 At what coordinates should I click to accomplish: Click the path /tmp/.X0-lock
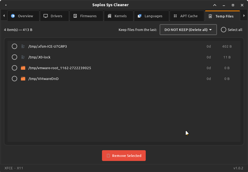tap(39, 57)
